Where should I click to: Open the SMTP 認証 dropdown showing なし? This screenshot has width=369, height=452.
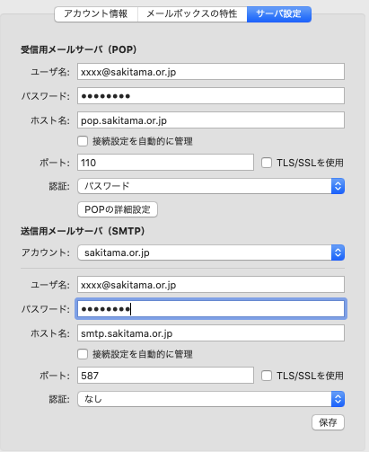coord(211,399)
